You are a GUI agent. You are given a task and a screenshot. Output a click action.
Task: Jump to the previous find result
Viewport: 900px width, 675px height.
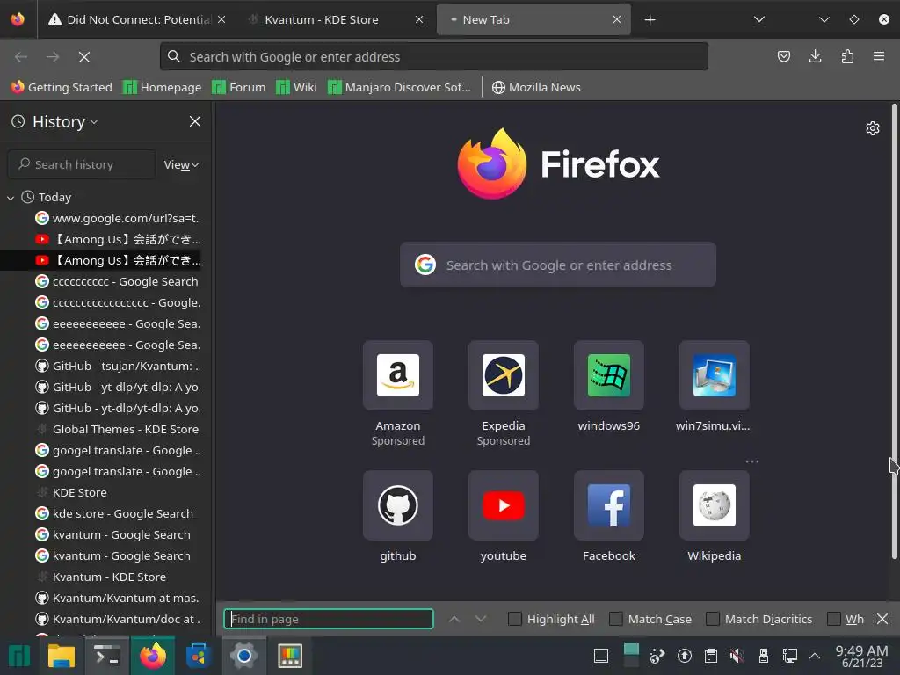pos(454,619)
